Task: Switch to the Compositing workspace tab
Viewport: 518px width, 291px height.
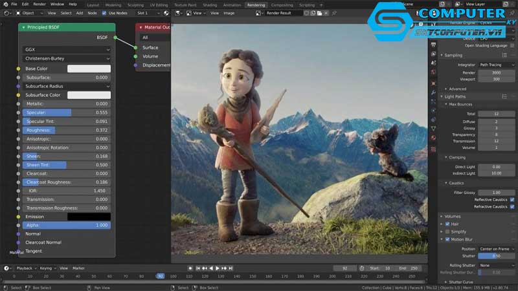Action: (282, 5)
